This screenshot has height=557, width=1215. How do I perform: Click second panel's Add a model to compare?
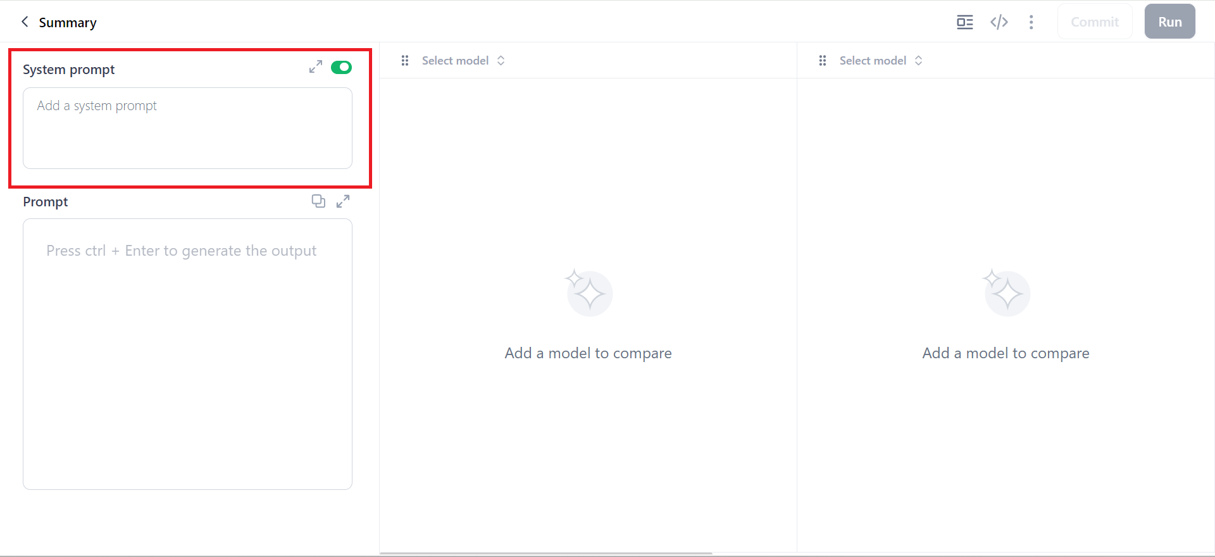coord(1006,353)
